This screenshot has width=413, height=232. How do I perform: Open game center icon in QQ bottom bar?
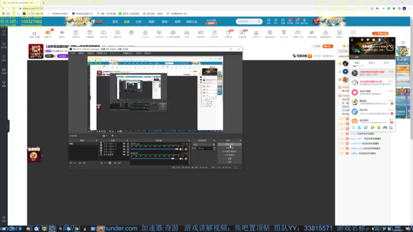click(385, 127)
